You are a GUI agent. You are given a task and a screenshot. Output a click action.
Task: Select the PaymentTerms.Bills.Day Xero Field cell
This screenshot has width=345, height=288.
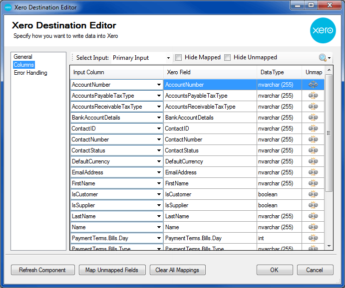210,238
